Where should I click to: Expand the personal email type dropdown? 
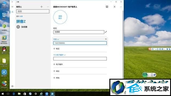[59, 55]
